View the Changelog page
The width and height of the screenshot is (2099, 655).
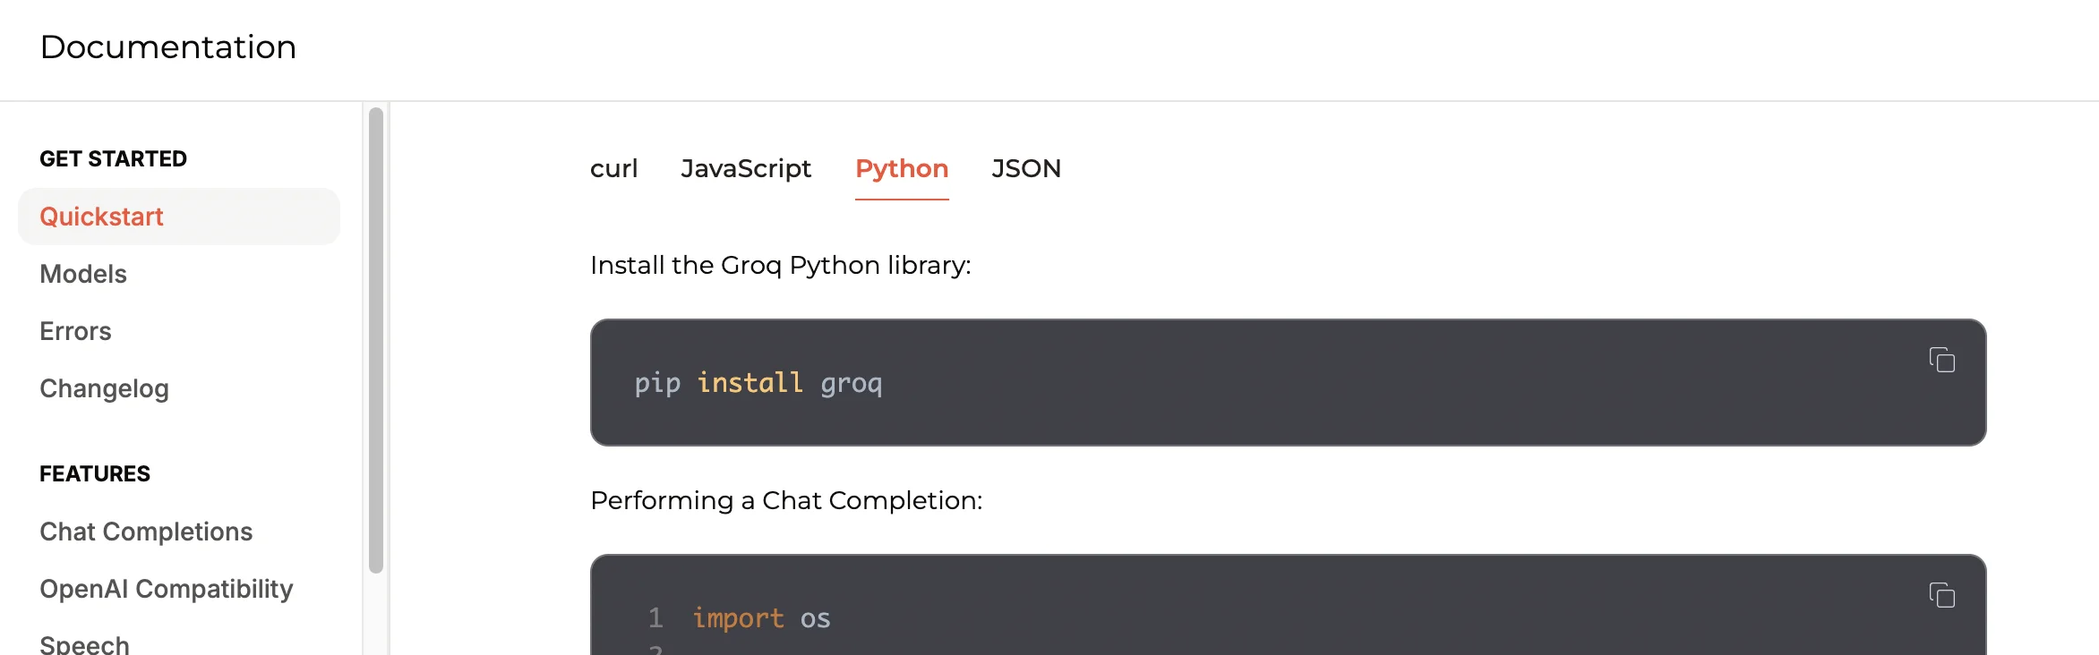(104, 388)
